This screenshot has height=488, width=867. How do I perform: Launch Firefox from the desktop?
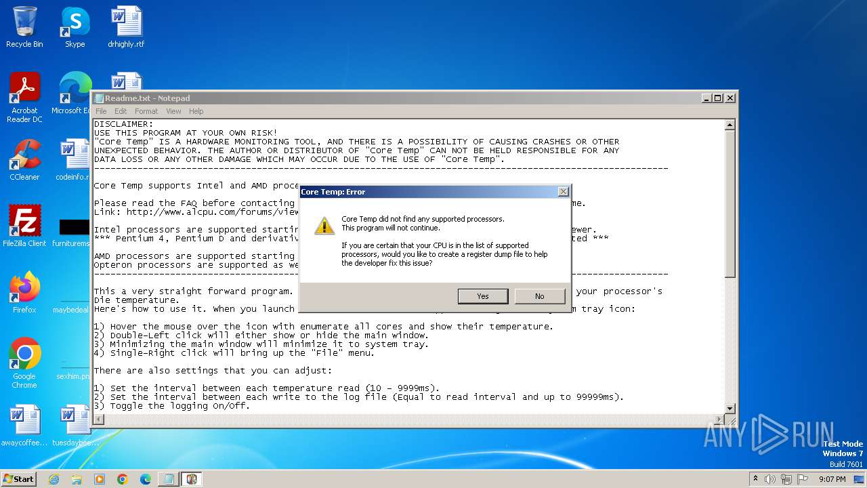(x=24, y=293)
